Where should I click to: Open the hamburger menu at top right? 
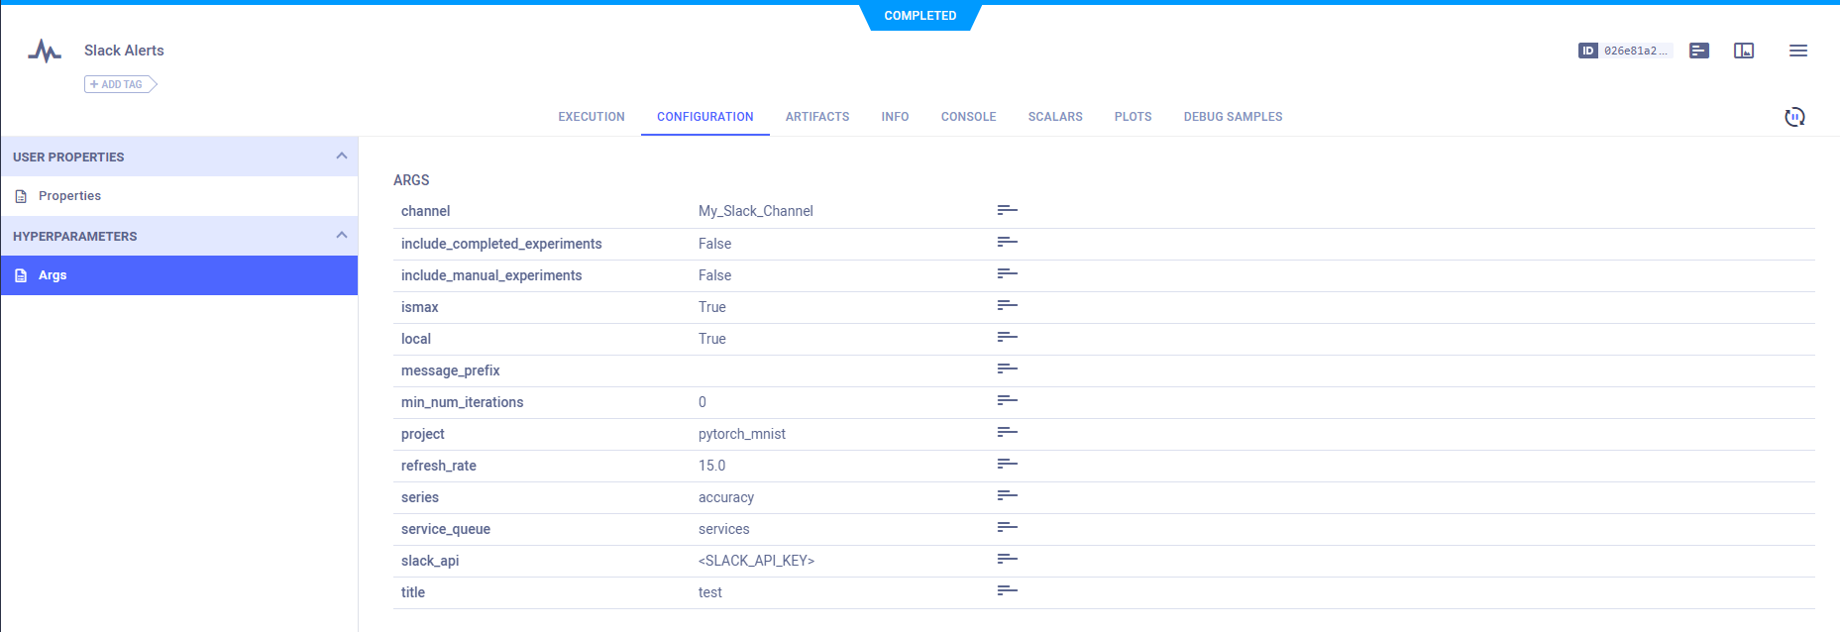pos(1797,51)
